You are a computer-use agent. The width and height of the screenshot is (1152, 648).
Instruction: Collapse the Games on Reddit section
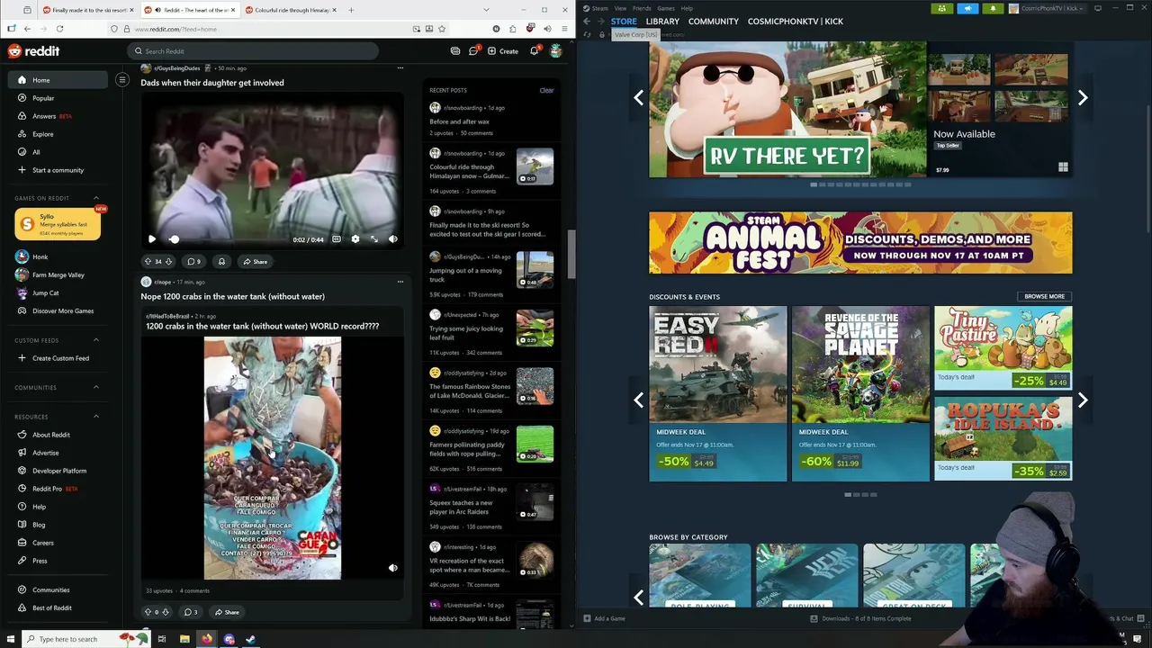96,198
